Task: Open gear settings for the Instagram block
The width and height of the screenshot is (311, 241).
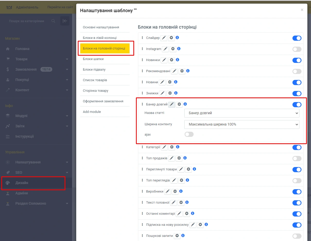Action: [173, 49]
